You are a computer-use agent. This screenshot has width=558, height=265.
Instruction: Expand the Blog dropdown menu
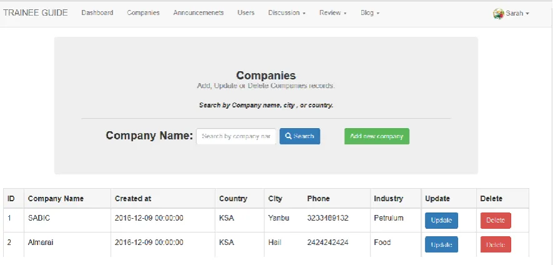[370, 13]
